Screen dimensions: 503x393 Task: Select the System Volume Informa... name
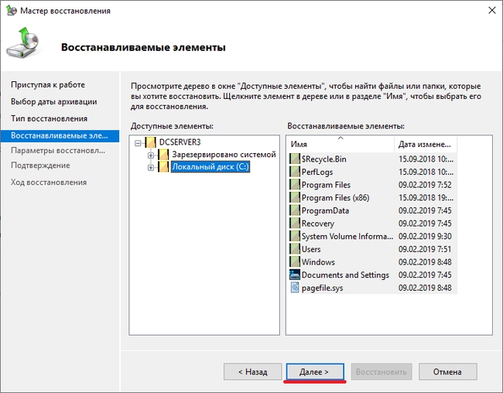tap(347, 237)
